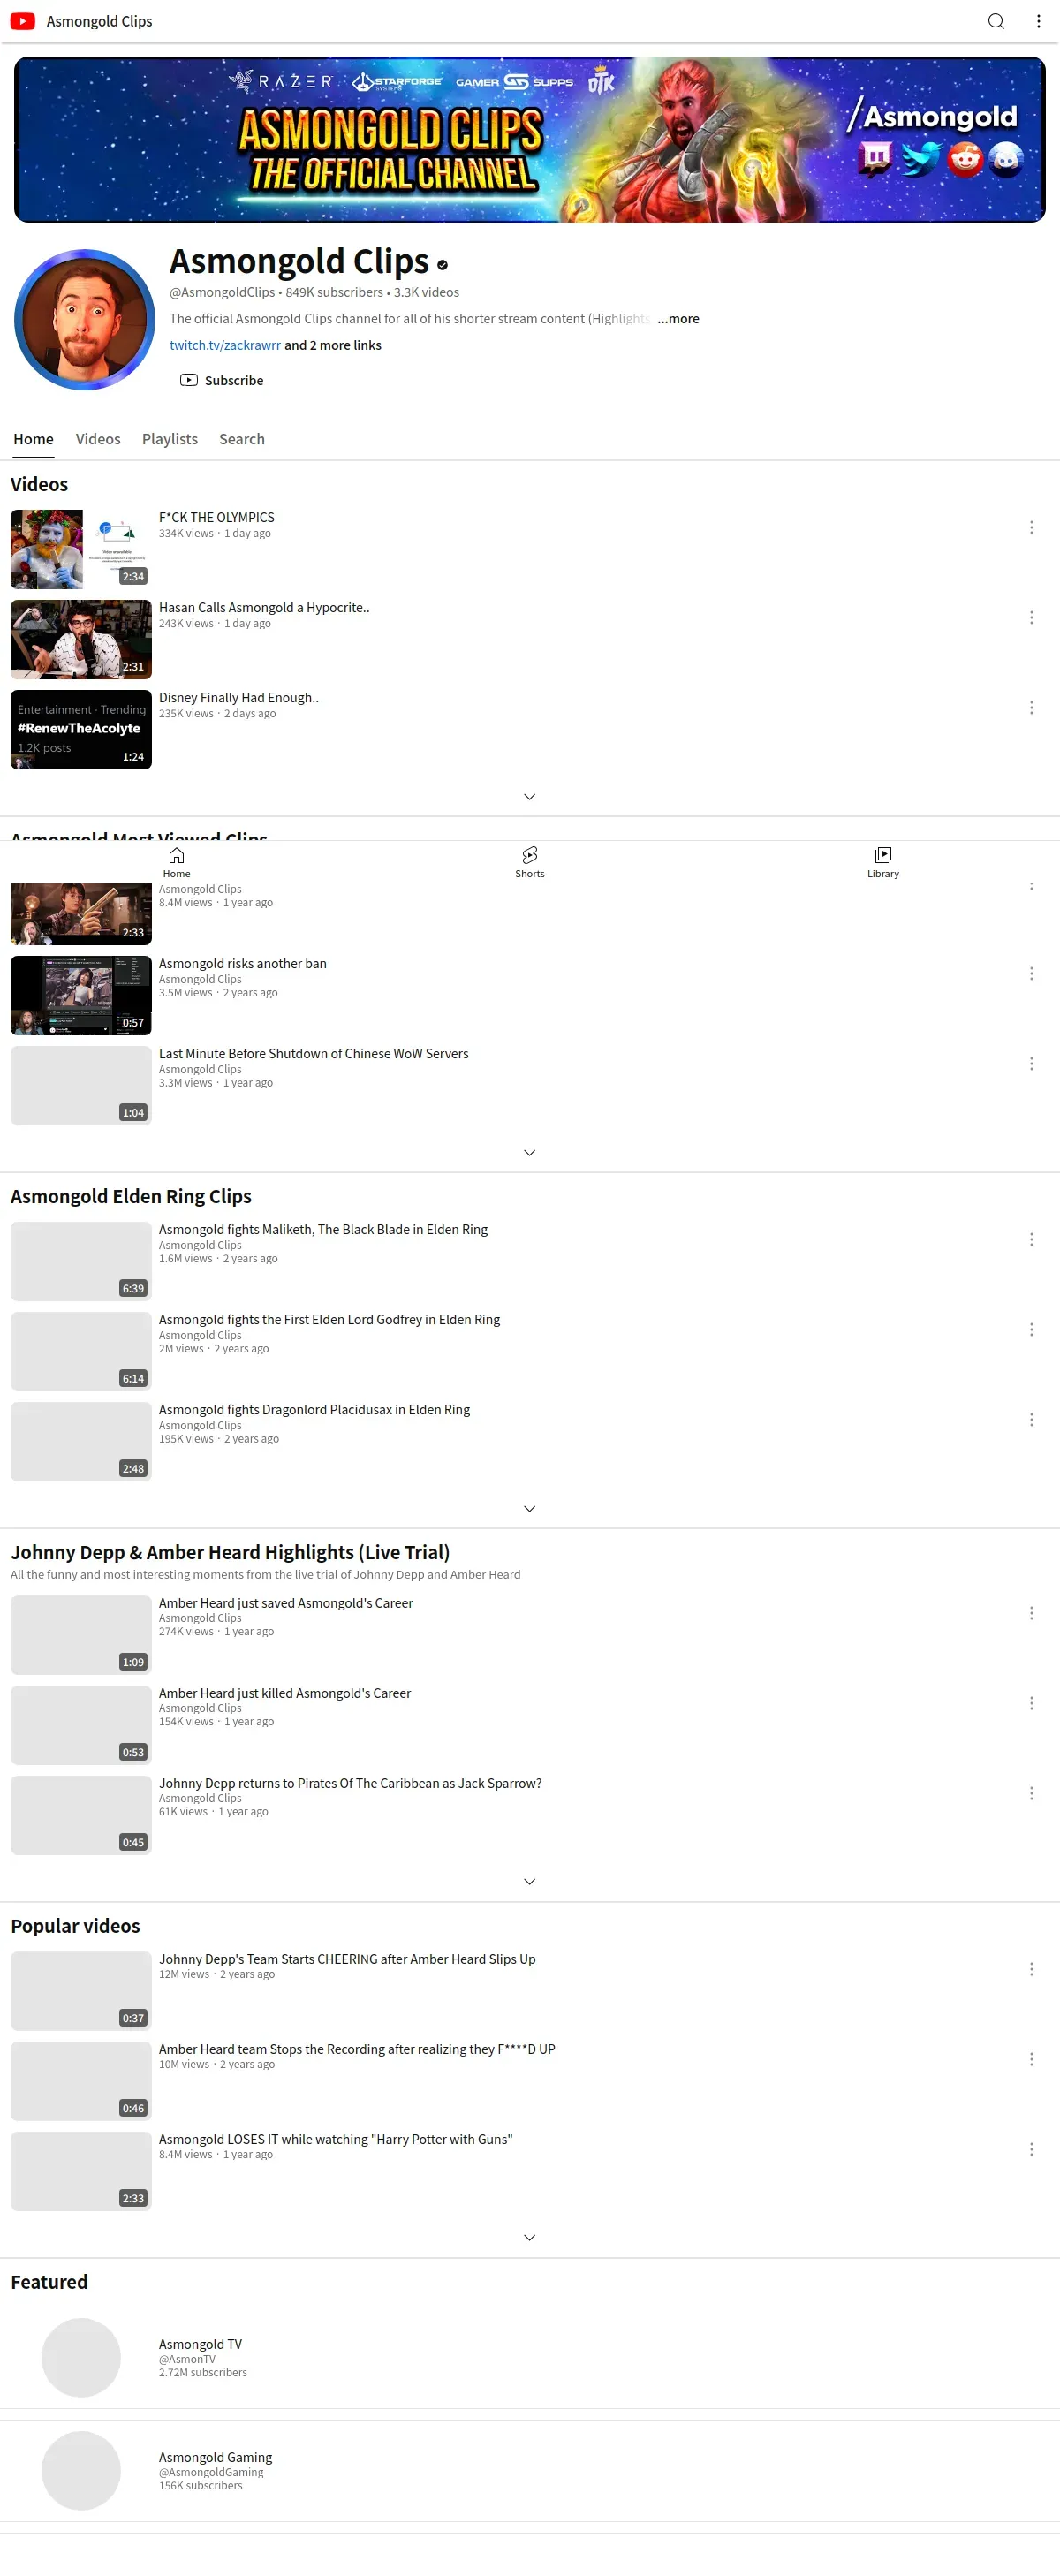This screenshot has width=1060, height=2576.
Task: Open the channel Search tab
Action: (242, 439)
